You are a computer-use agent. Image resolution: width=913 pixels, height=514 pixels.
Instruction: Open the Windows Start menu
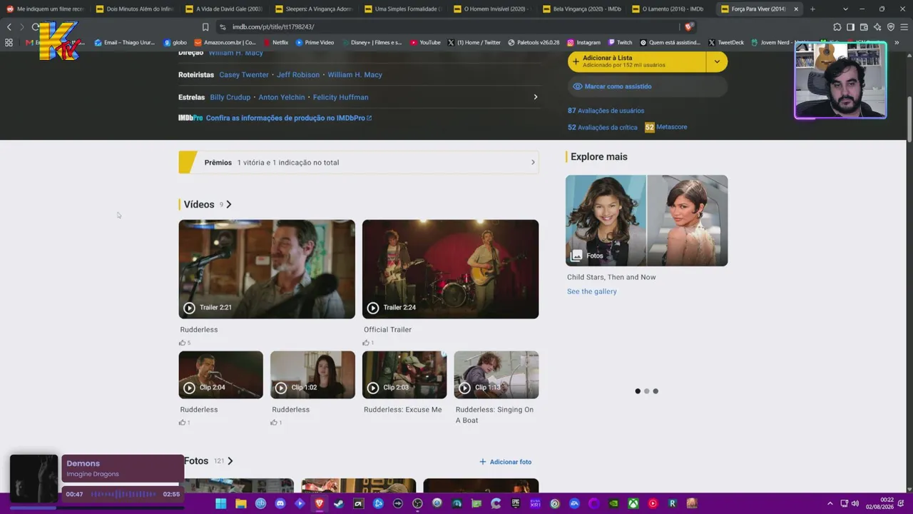pyautogui.click(x=221, y=503)
